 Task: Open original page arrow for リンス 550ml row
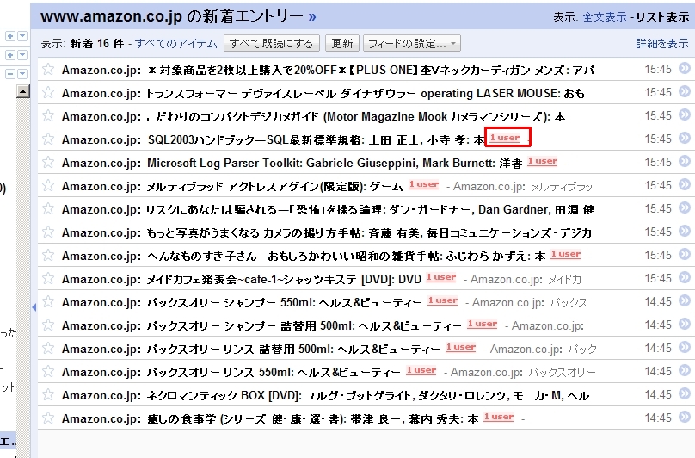click(685, 370)
